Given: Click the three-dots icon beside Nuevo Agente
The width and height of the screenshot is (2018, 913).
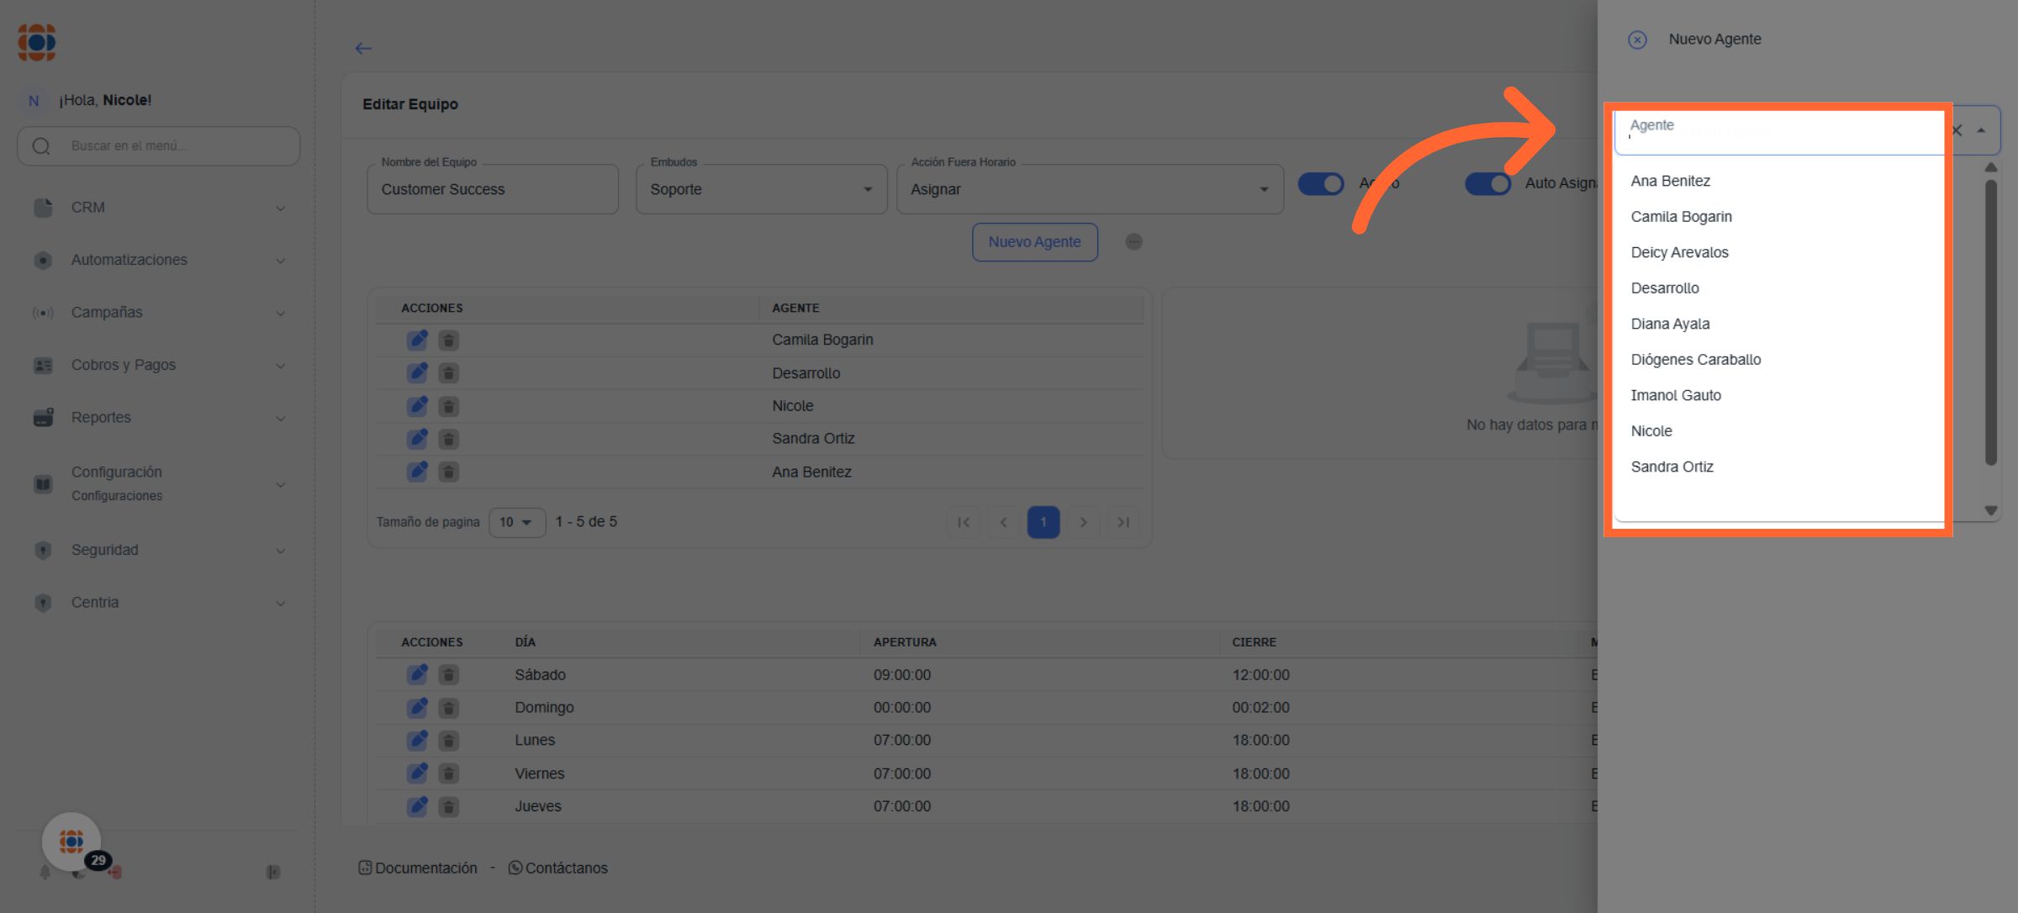Looking at the screenshot, I should 1133,242.
